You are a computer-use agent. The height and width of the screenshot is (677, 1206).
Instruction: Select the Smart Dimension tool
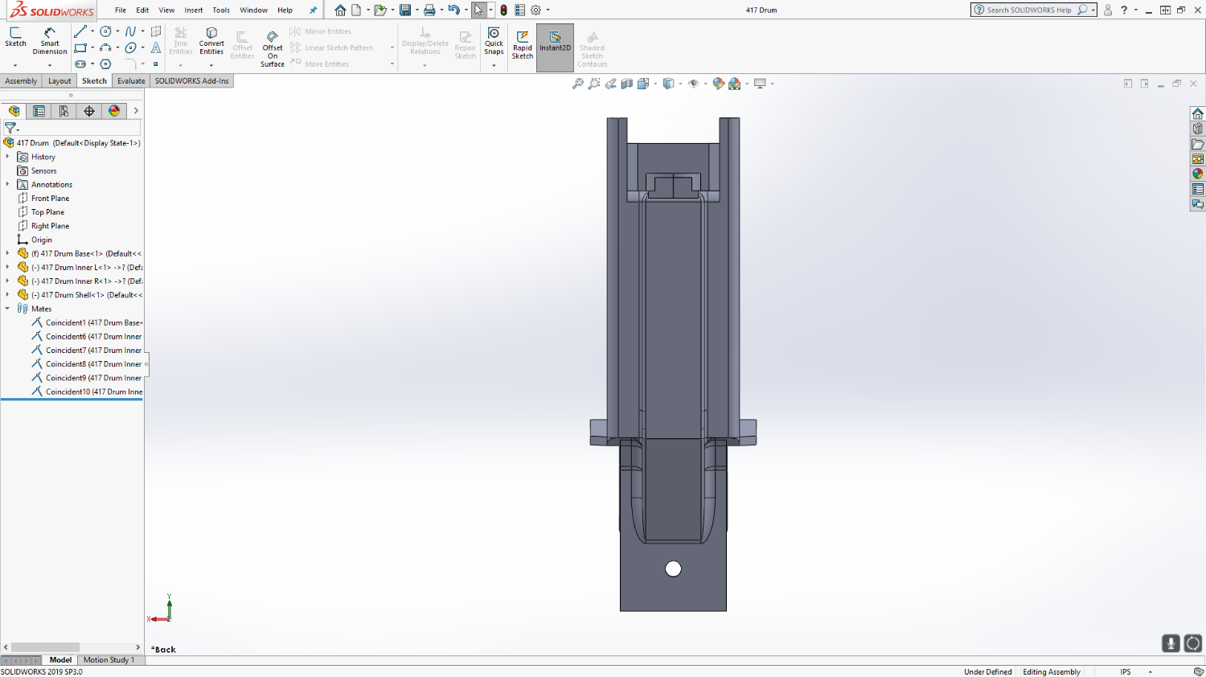tap(49, 40)
